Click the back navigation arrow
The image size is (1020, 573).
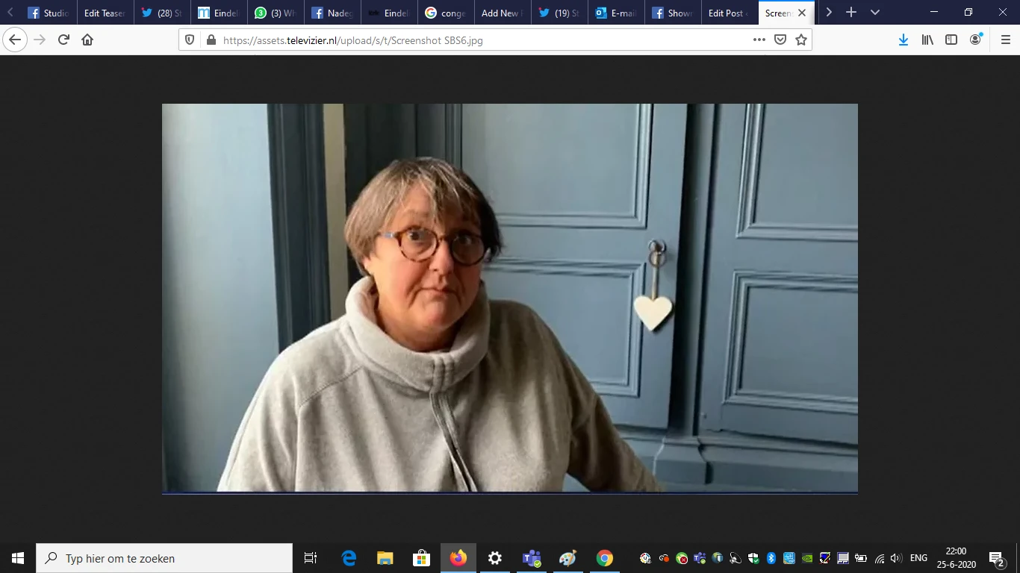pyautogui.click(x=15, y=40)
